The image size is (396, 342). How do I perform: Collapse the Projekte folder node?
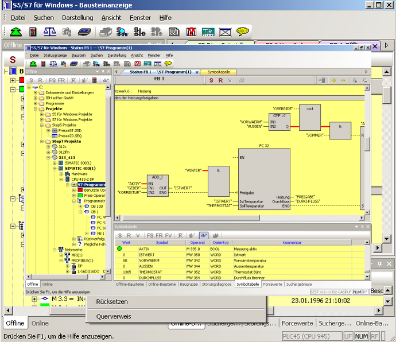tap(36, 109)
